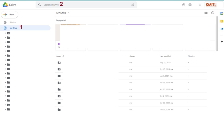Viewport: 224px width, 117px height.
Task: Open search options filter icon
Action: point(133,5)
